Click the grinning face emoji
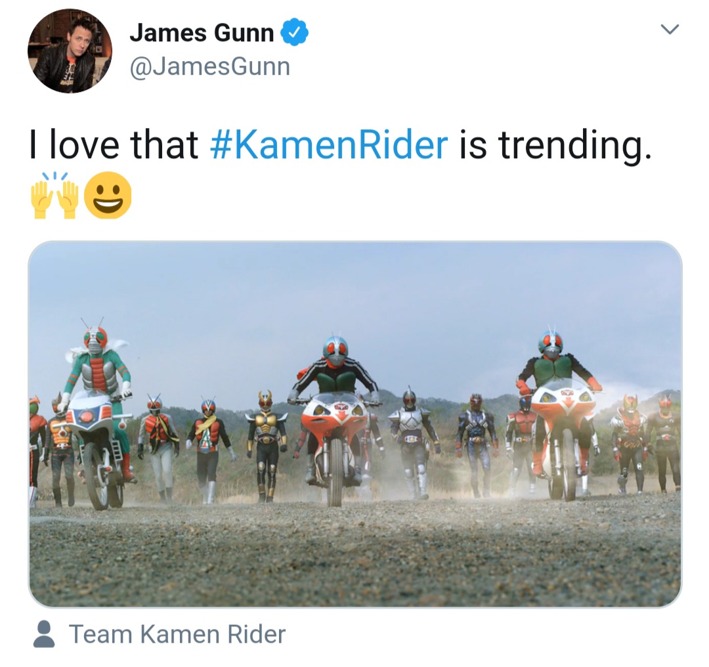The height and width of the screenshot is (667, 709). pyautogui.click(x=108, y=195)
